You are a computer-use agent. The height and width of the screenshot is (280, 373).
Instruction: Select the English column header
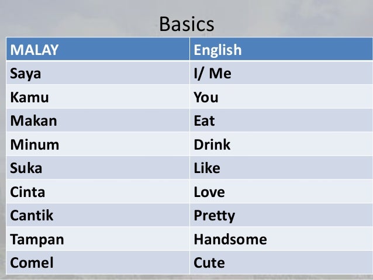point(281,49)
